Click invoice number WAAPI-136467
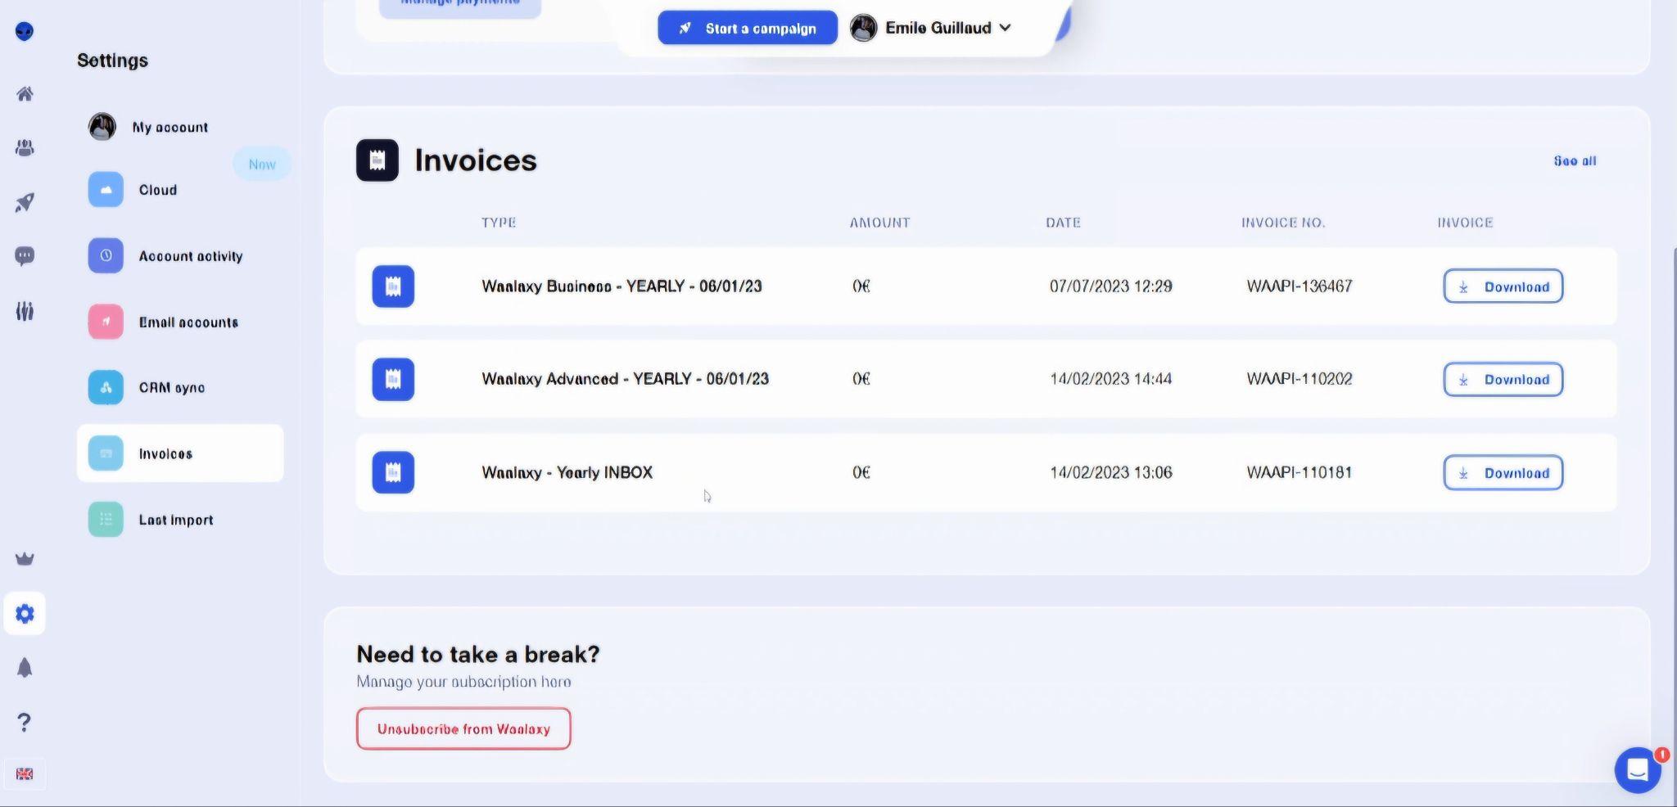The width and height of the screenshot is (1677, 807). [x=1300, y=286]
